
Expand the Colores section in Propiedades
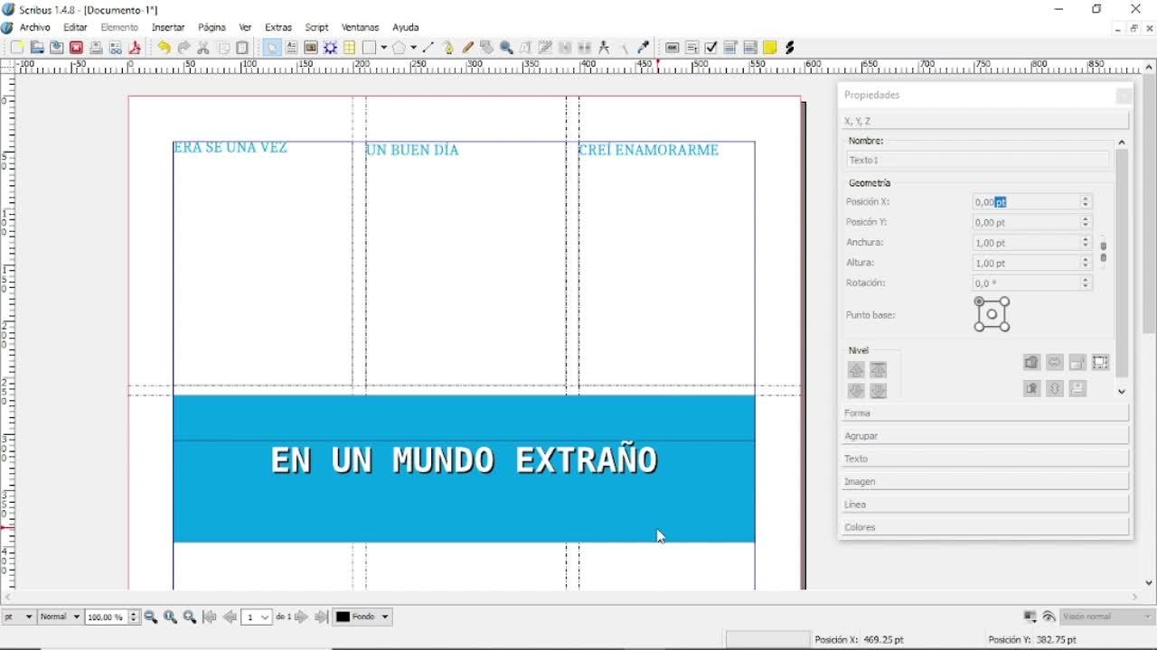click(x=984, y=527)
